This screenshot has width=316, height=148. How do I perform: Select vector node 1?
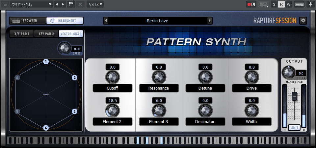pos(46,62)
